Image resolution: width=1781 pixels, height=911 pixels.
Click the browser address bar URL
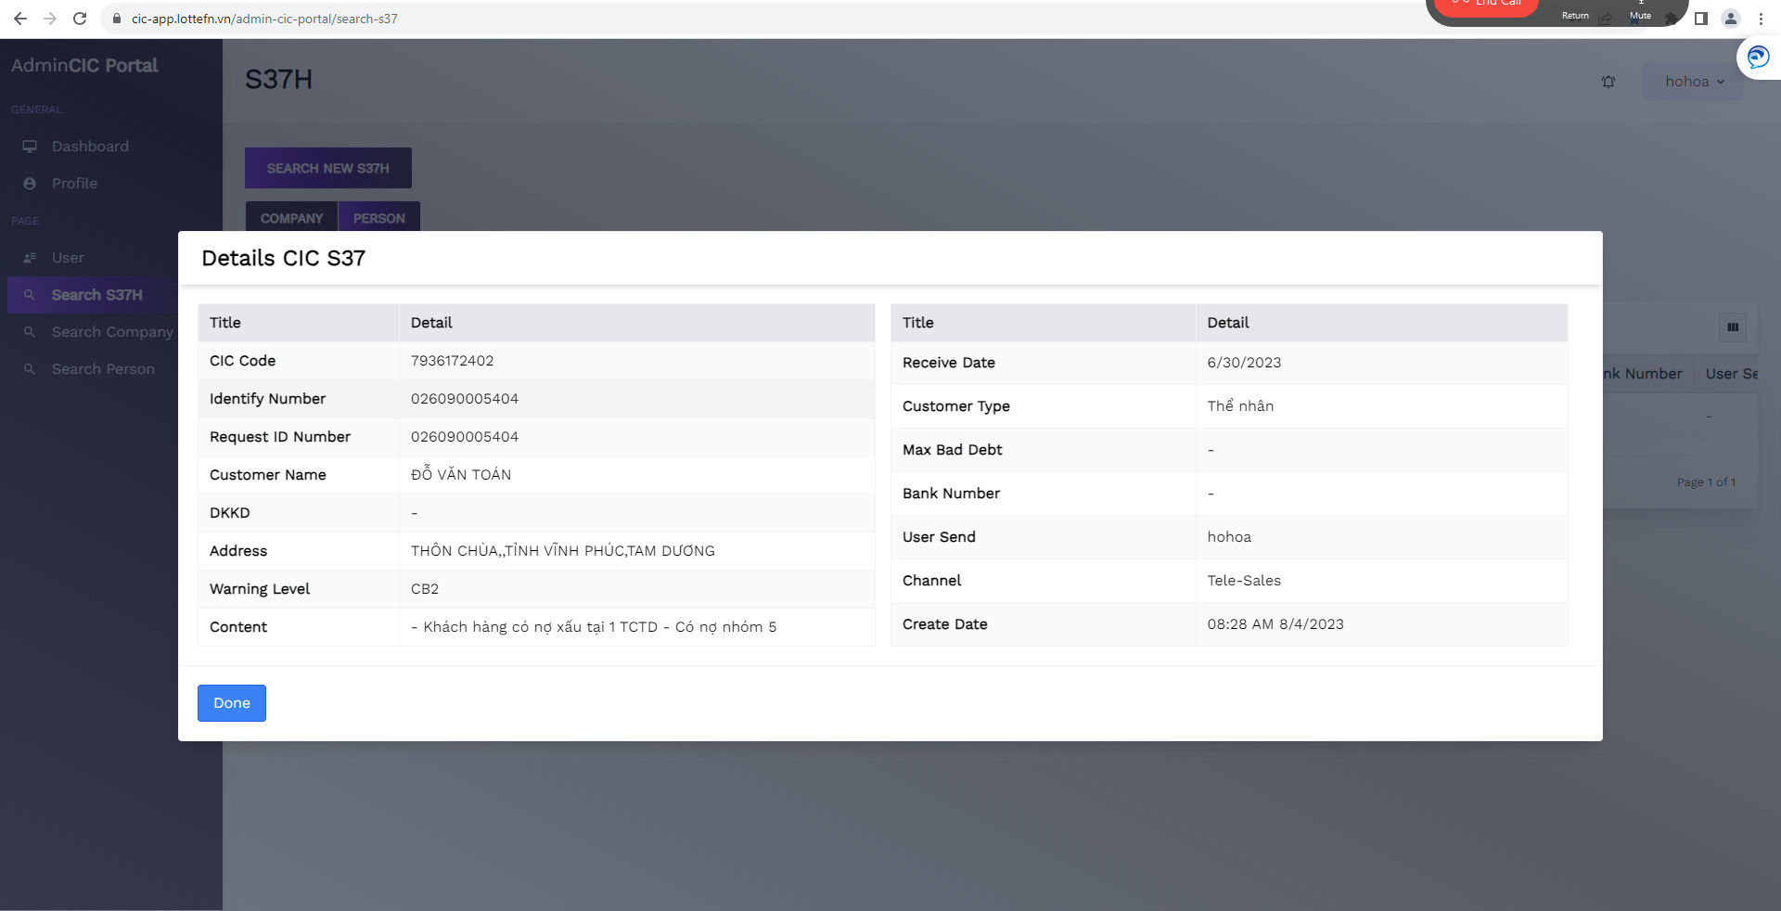(x=264, y=19)
